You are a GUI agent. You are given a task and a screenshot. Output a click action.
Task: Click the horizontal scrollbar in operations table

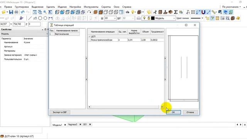tap(125, 107)
